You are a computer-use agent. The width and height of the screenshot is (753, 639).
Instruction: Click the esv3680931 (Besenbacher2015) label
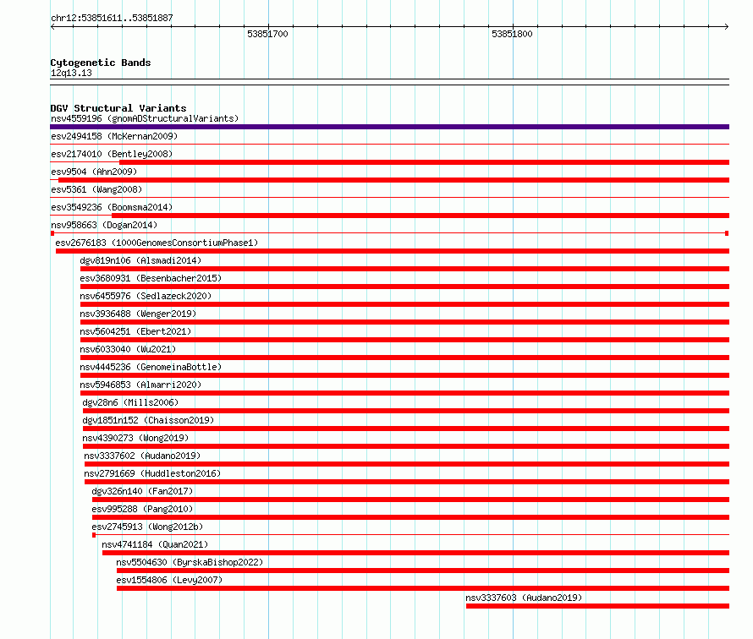coord(151,278)
